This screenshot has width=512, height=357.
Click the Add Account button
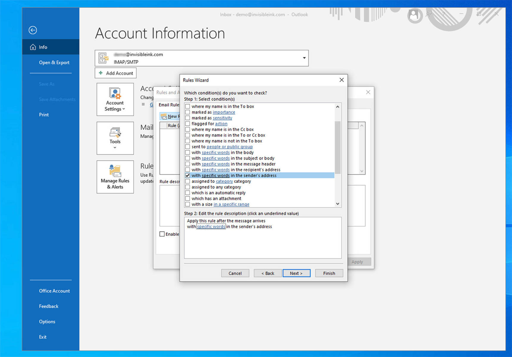[116, 73]
